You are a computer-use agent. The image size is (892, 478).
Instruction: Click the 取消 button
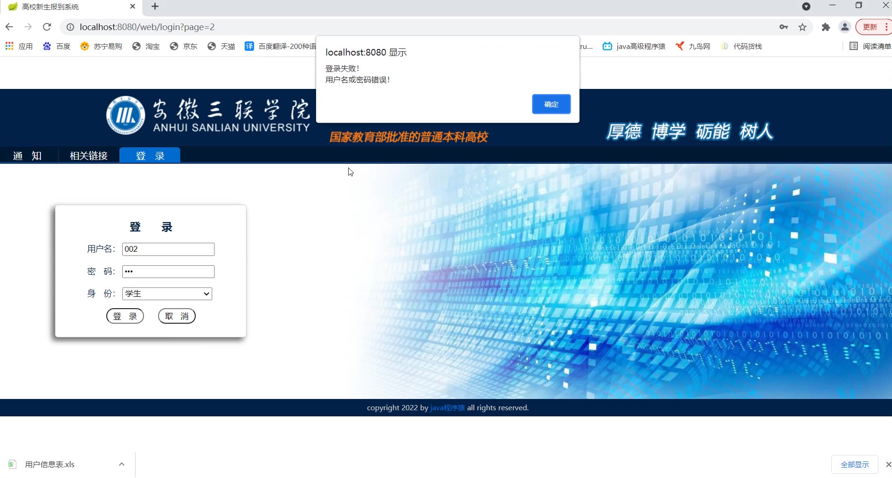pyautogui.click(x=177, y=316)
